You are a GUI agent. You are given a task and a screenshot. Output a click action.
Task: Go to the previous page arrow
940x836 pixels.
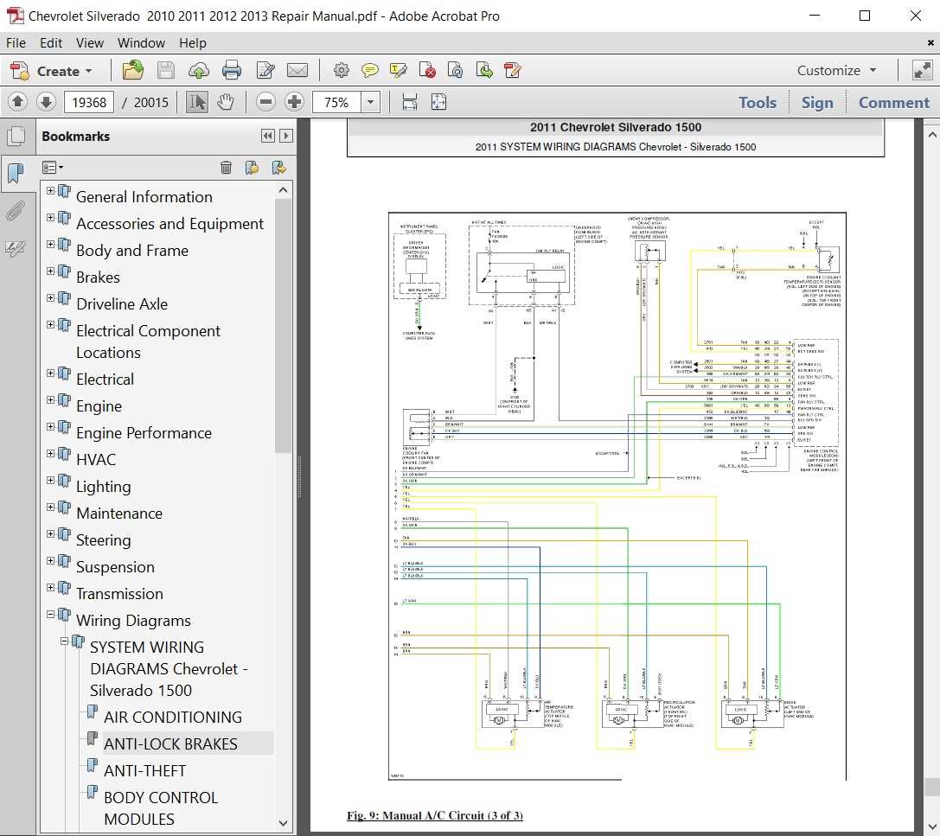click(x=18, y=102)
